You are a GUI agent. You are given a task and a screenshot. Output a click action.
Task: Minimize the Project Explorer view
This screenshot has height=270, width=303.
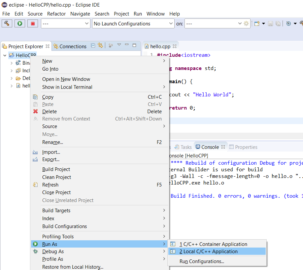click(x=127, y=45)
